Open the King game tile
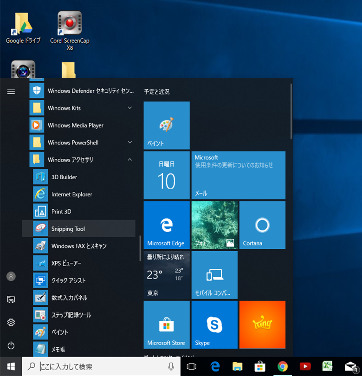This screenshot has width=362, height=377. 263,325
